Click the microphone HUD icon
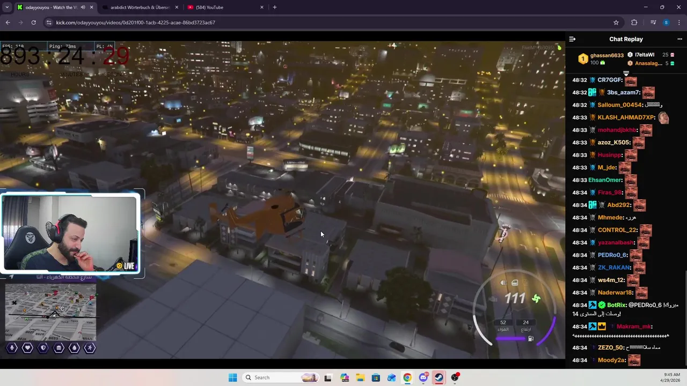Image resolution: width=687 pixels, height=386 pixels. (12, 348)
